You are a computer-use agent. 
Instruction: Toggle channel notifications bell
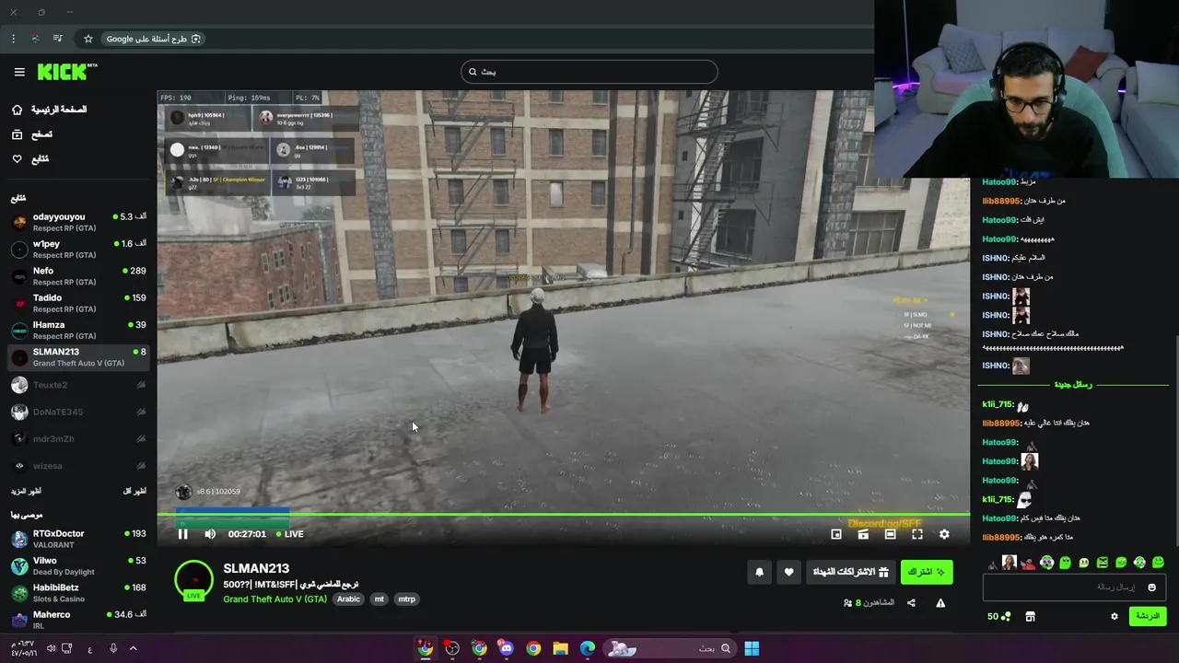[x=759, y=572]
